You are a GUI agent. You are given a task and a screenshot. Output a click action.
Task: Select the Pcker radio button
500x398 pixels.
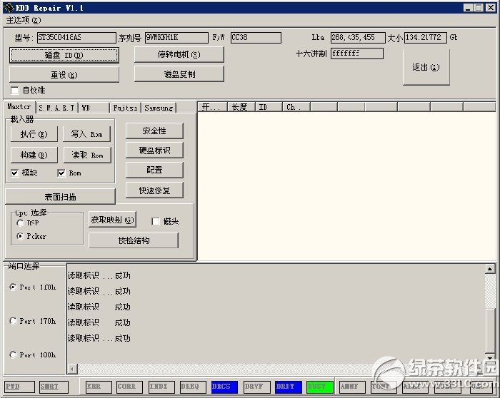click(20, 236)
